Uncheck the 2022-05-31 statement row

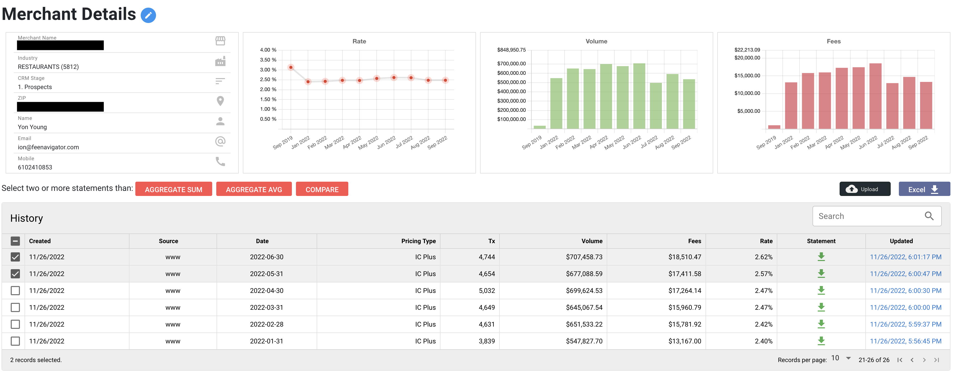(15, 274)
